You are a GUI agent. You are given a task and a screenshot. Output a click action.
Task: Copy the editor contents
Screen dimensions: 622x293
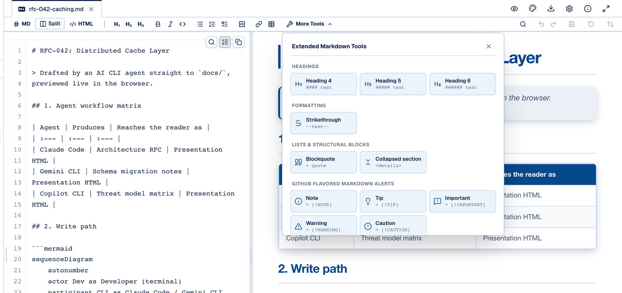pyautogui.click(x=239, y=42)
